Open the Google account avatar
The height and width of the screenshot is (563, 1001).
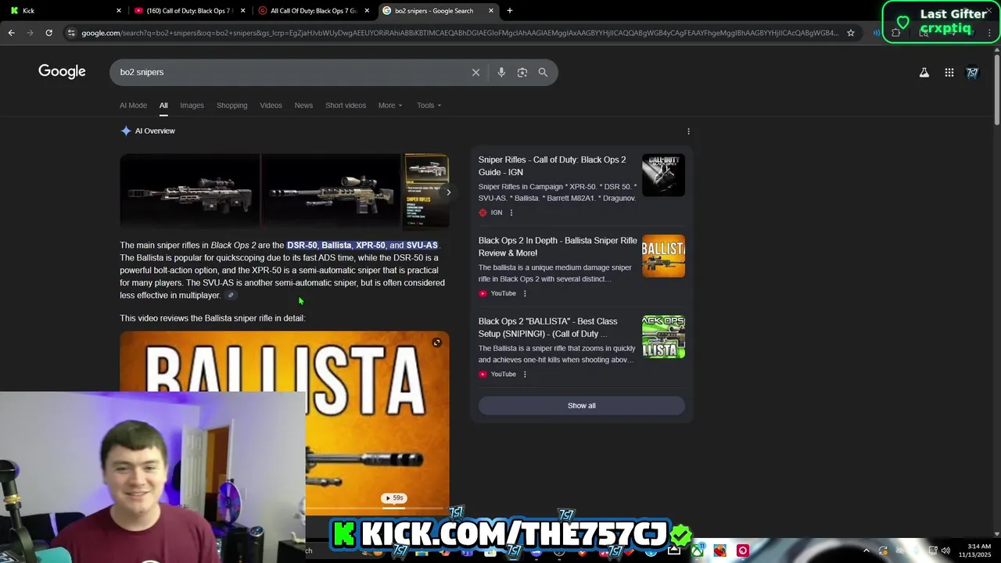(x=972, y=72)
